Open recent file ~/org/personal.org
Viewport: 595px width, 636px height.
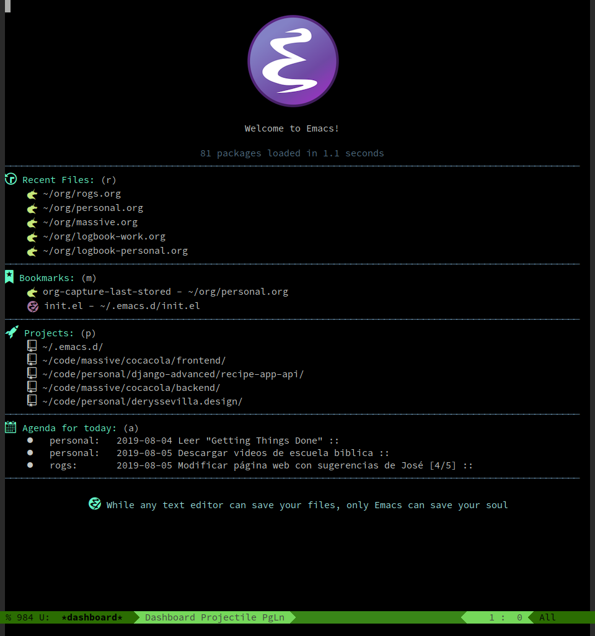[93, 208]
